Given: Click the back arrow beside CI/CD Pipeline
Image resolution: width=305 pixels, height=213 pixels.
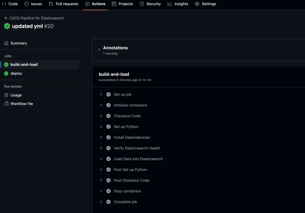Looking at the screenshot, I should pyautogui.click(x=6, y=18).
